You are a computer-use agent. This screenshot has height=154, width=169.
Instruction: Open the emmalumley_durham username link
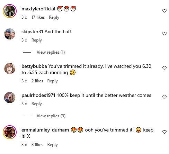coord(45,130)
